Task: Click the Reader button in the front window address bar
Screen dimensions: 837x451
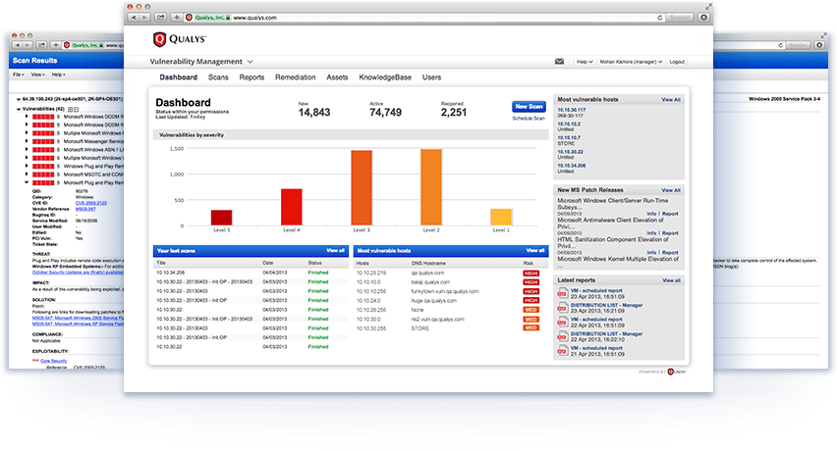Action: tap(680, 18)
